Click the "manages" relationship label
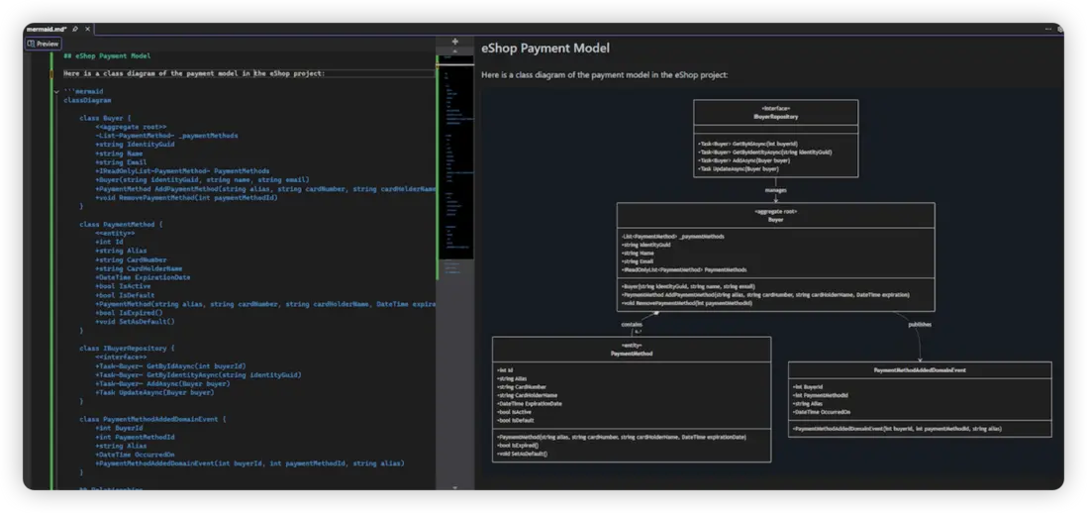Viewport: 1087px width, 513px height. 775,190
